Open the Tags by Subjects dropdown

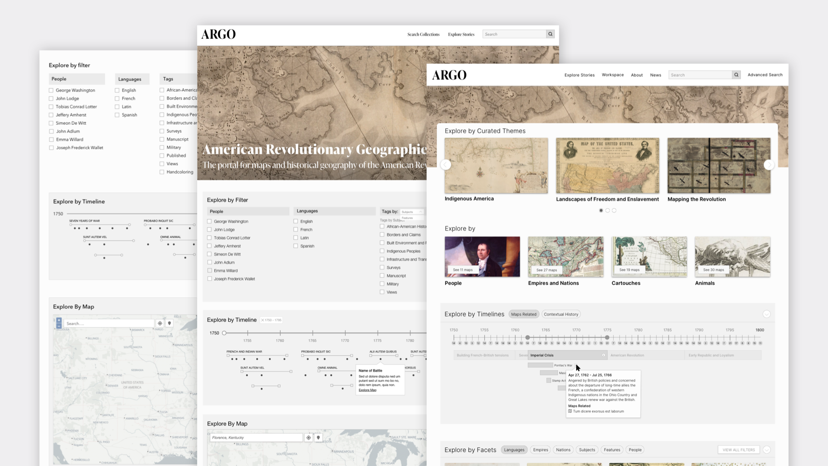pyautogui.click(x=412, y=212)
